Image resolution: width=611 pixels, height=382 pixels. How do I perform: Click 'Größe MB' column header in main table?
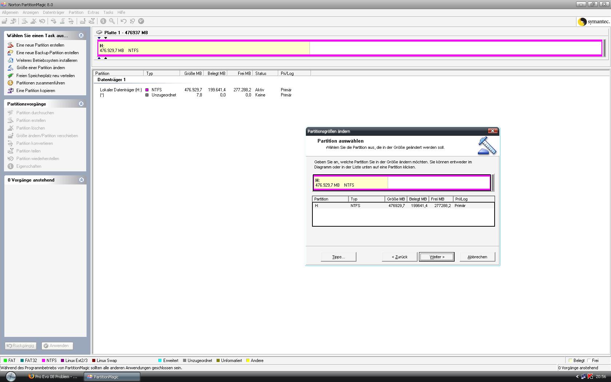coord(192,73)
